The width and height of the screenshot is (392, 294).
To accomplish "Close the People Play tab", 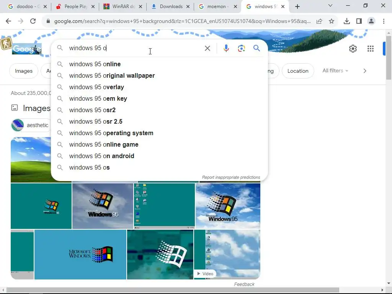I will (x=93, y=7).
